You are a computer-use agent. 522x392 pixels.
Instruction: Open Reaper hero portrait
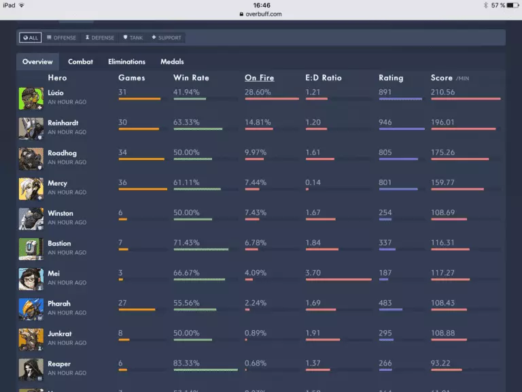tap(31, 370)
